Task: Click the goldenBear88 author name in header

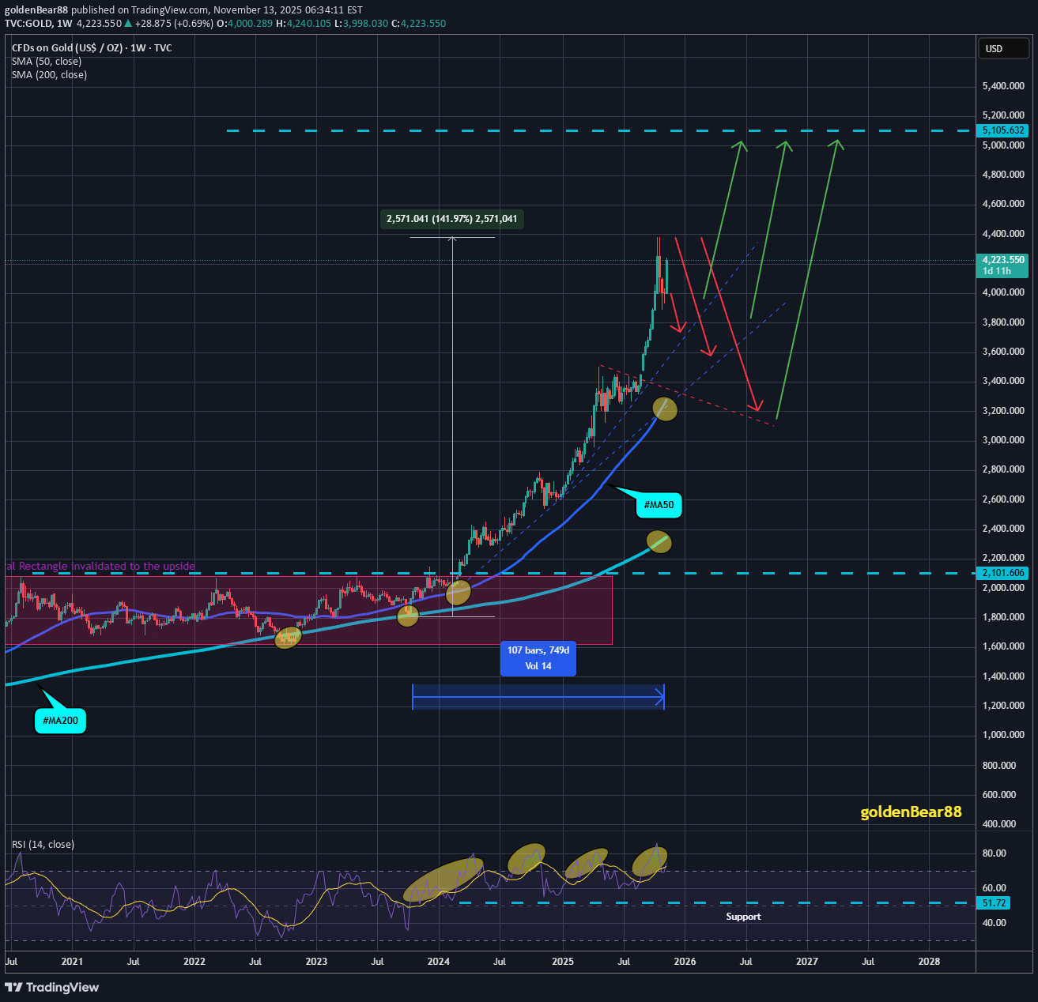Action: pyautogui.click(x=36, y=10)
